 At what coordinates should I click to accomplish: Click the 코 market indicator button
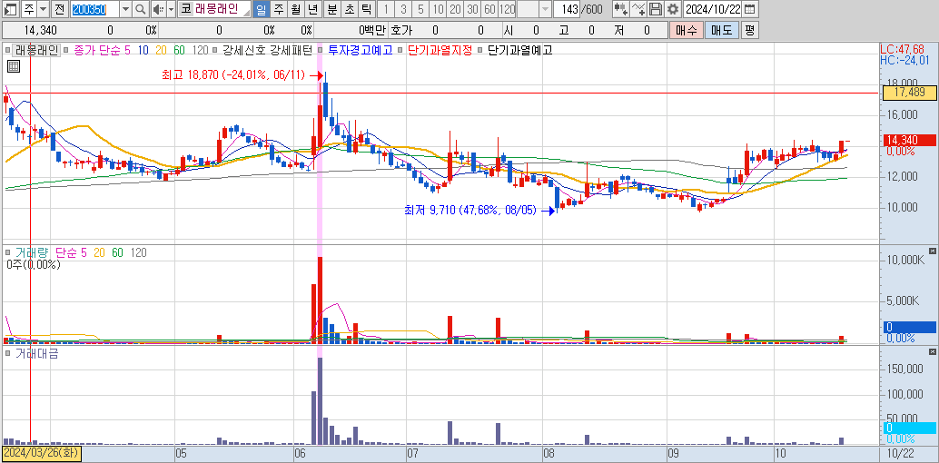point(185,9)
